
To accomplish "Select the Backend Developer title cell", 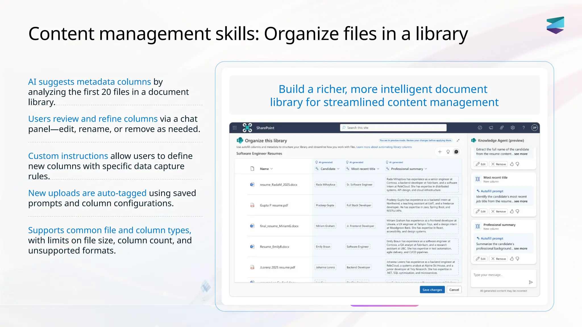I will coord(358,267).
